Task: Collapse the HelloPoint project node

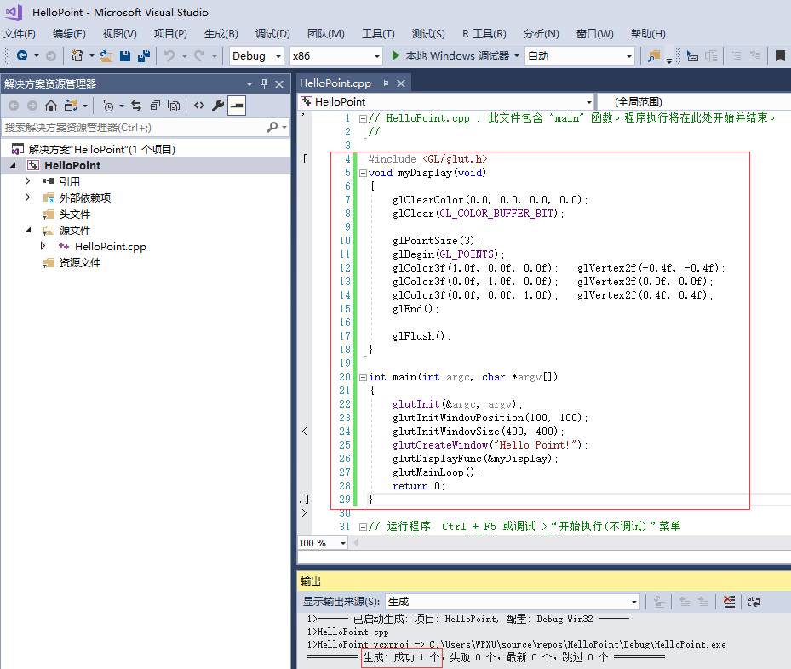Action: (13, 165)
